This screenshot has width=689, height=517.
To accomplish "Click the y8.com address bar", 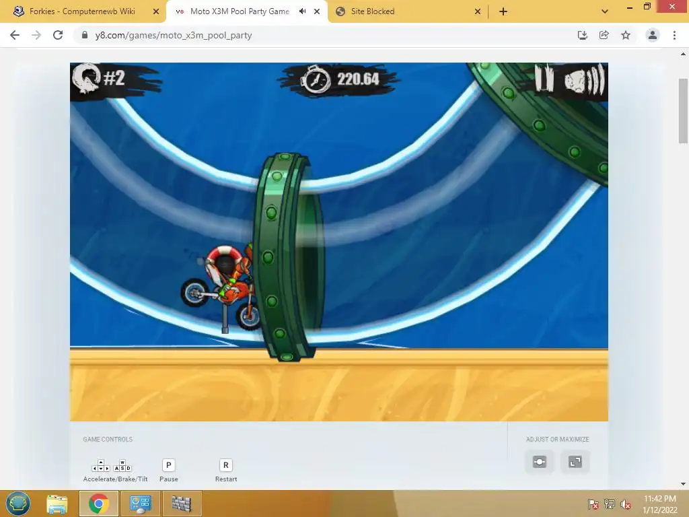I will point(325,35).
